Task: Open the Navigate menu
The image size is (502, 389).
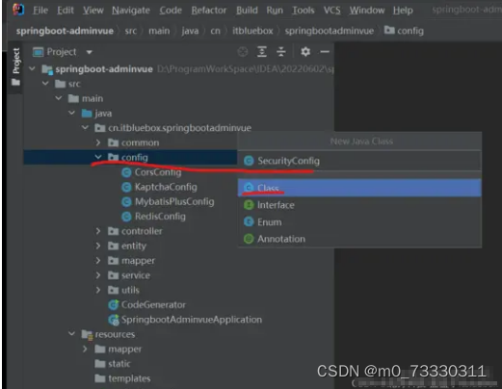Action: click(x=131, y=11)
